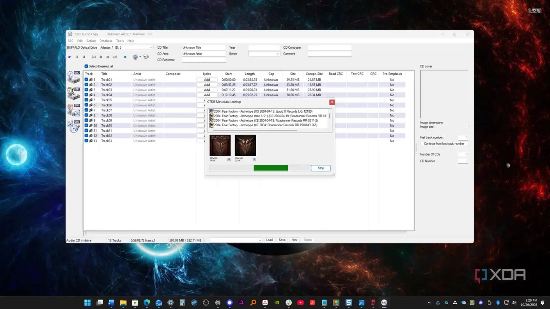Eject the CD using the eject icon
Viewport: 550px width, 309px height.
[125, 57]
